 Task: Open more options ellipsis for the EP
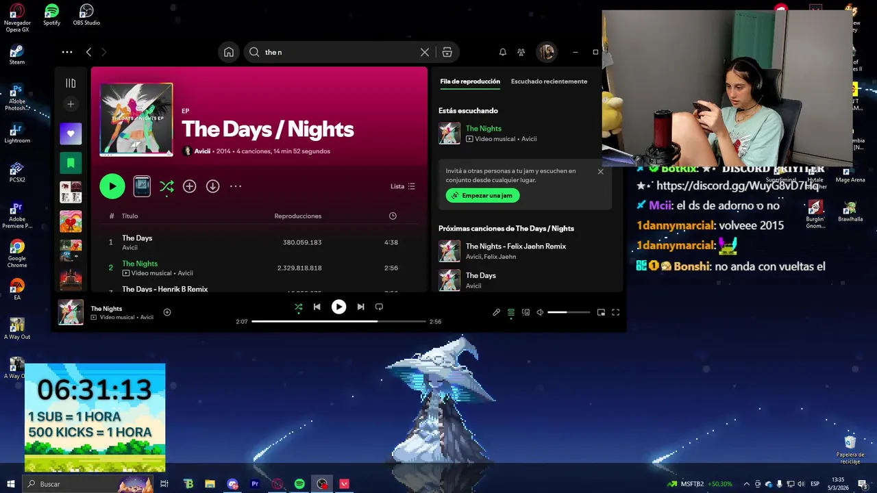coord(236,186)
